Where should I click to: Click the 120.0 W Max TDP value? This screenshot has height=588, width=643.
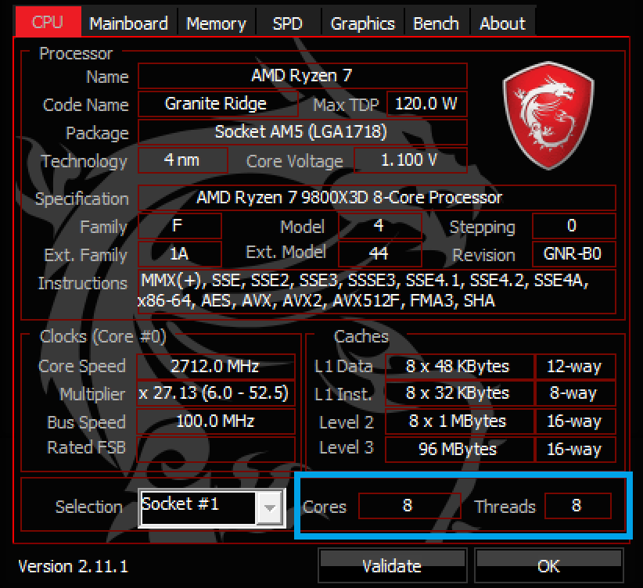427,104
